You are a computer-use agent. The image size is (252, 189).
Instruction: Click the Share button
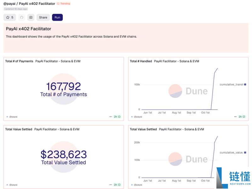click(x=43, y=17)
